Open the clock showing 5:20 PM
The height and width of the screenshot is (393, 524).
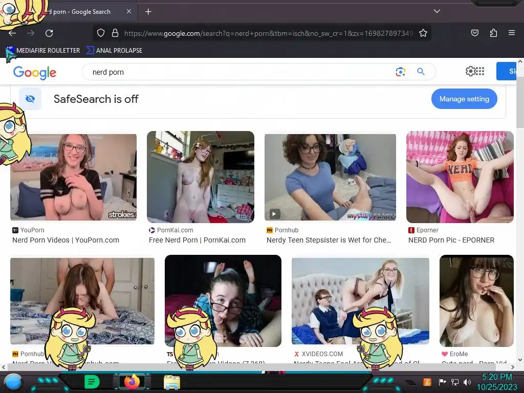coord(497,382)
